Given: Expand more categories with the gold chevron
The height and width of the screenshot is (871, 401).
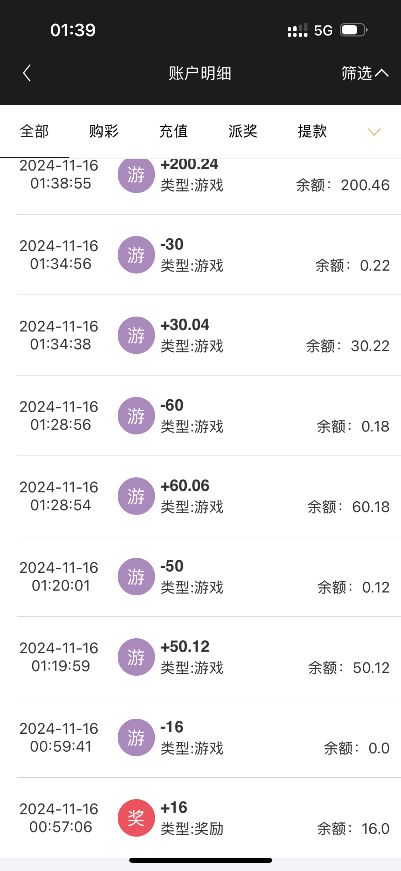Looking at the screenshot, I should [374, 132].
